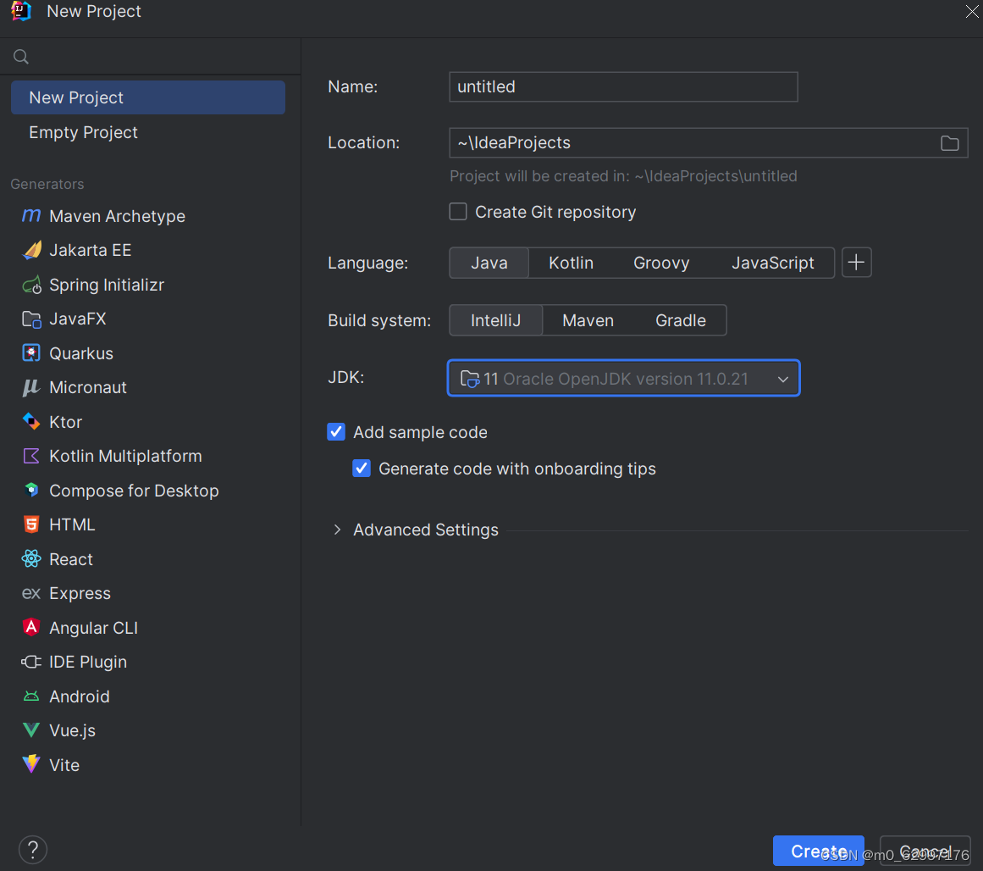Enable Create Git repository

458,211
